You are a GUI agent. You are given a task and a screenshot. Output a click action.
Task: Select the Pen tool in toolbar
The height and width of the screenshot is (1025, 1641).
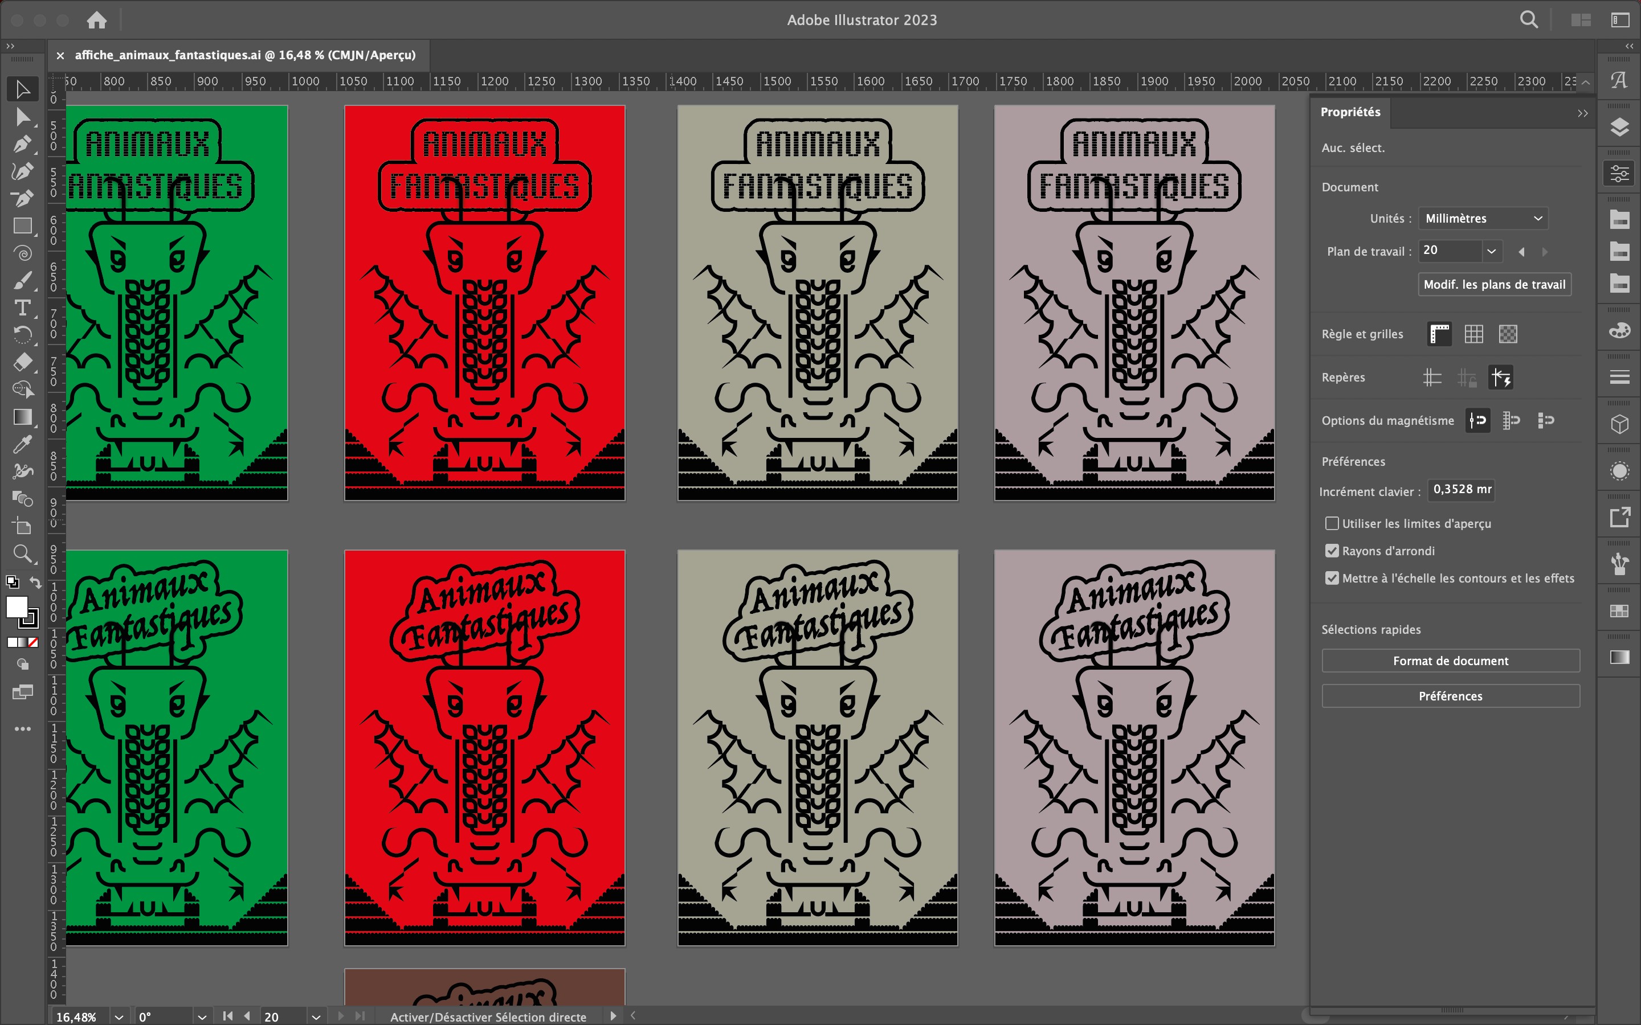click(22, 145)
